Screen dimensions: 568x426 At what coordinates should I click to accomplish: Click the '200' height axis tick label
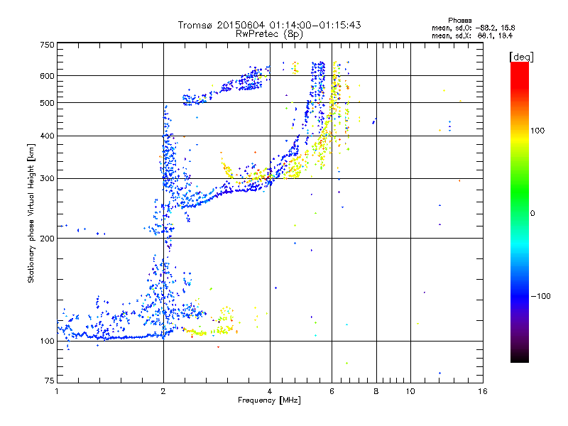pyautogui.click(x=47, y=239)
